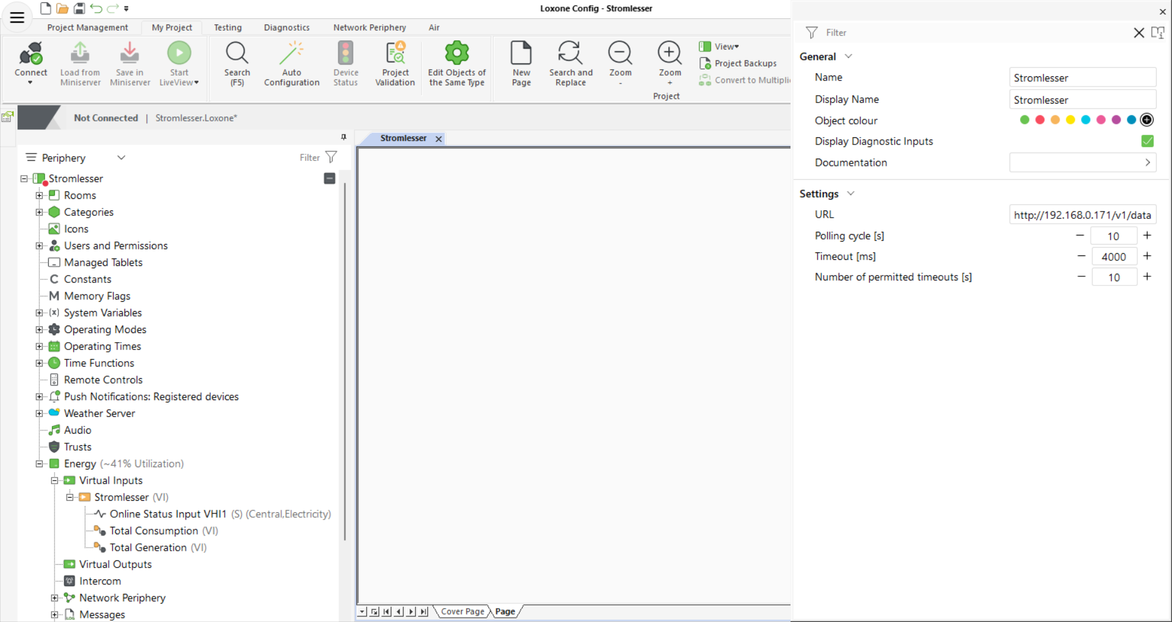
Task: Expand the Rooms tree node
Action: (39, 195)
